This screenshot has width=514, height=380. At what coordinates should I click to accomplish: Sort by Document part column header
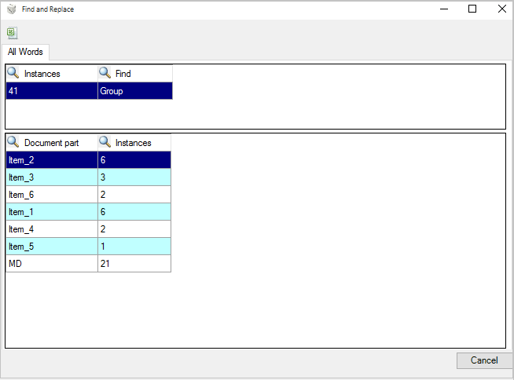pyautogui.click(x=52, y=143)
